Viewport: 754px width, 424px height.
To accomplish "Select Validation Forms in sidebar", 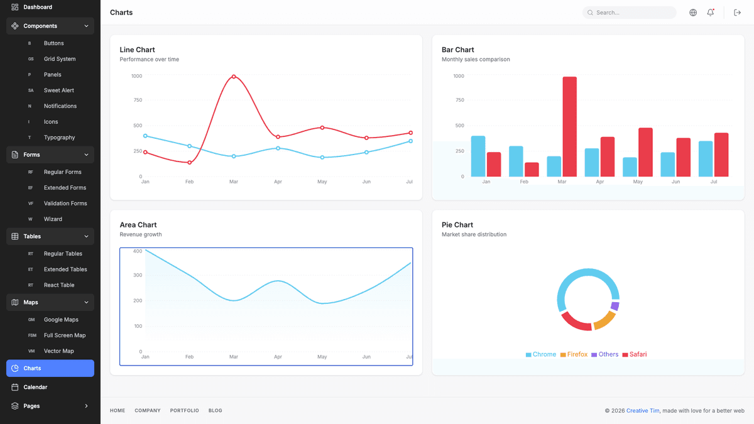I will tap(65, 203).
